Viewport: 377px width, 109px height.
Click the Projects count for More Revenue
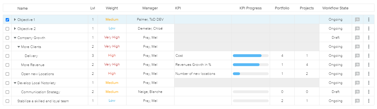click(307, 65)
